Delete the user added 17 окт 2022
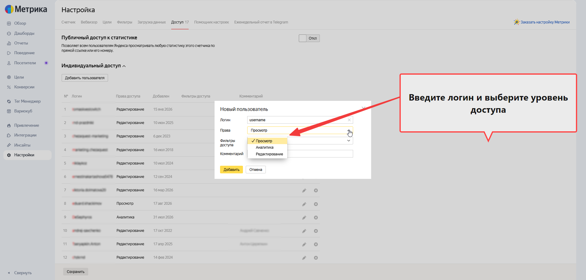586x280 pixels. (316, 231)
